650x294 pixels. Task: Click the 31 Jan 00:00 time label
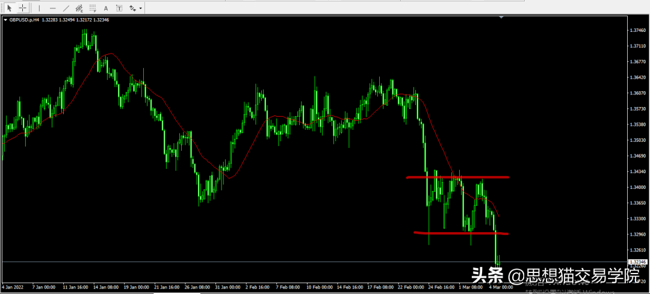tap(229, 287)
